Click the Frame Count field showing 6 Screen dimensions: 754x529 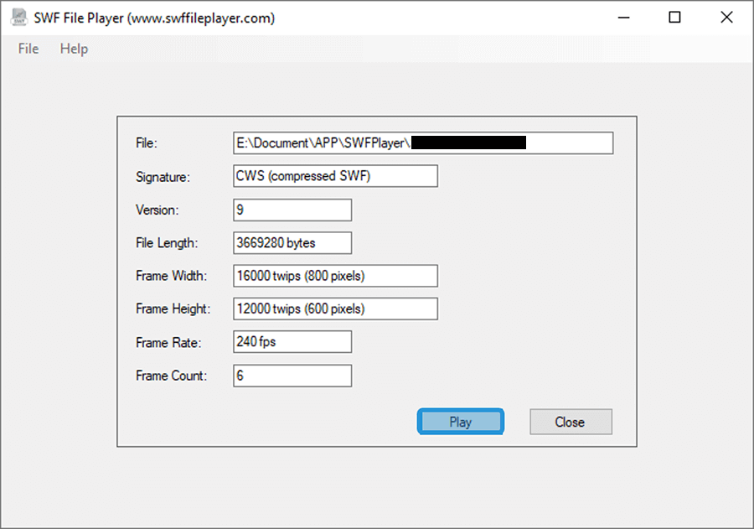click(x=292, y=376)
